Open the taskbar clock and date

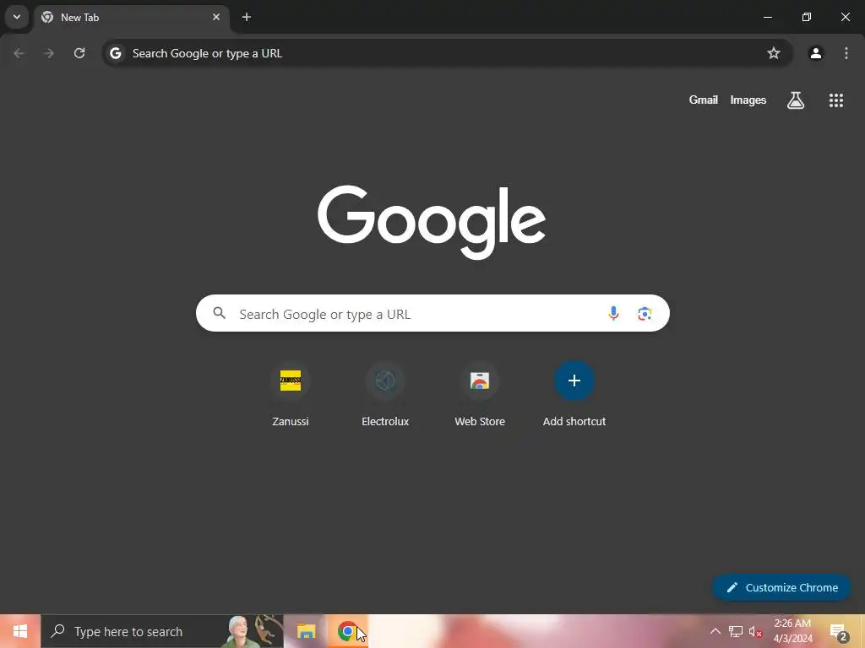792,631
